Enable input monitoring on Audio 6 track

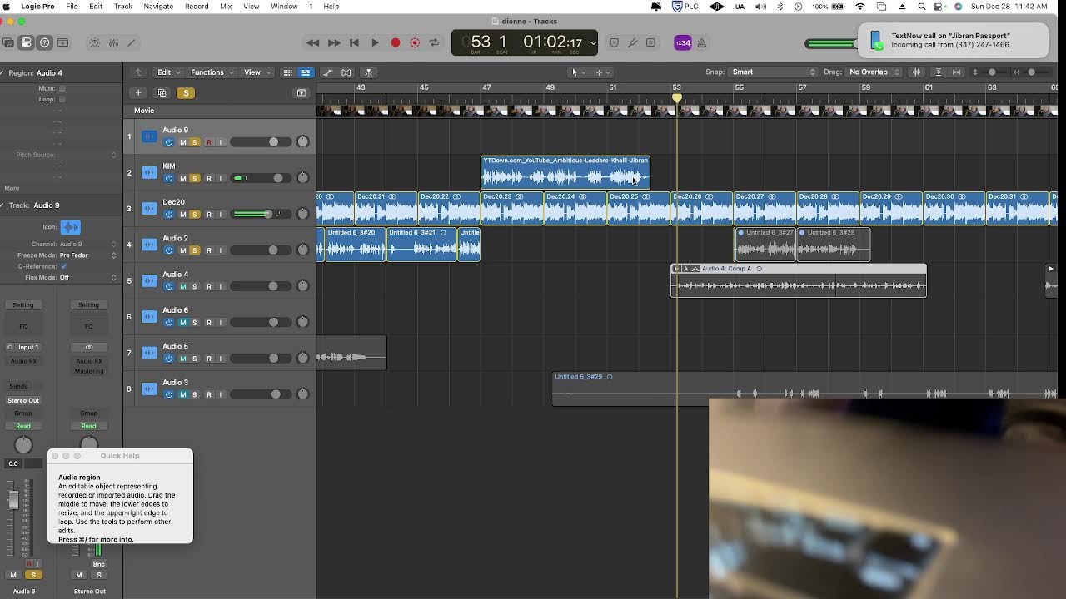pos(221,322)
